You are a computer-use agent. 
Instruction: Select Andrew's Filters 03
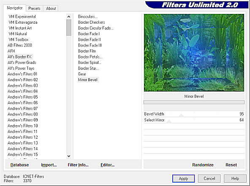pos(23,85)
